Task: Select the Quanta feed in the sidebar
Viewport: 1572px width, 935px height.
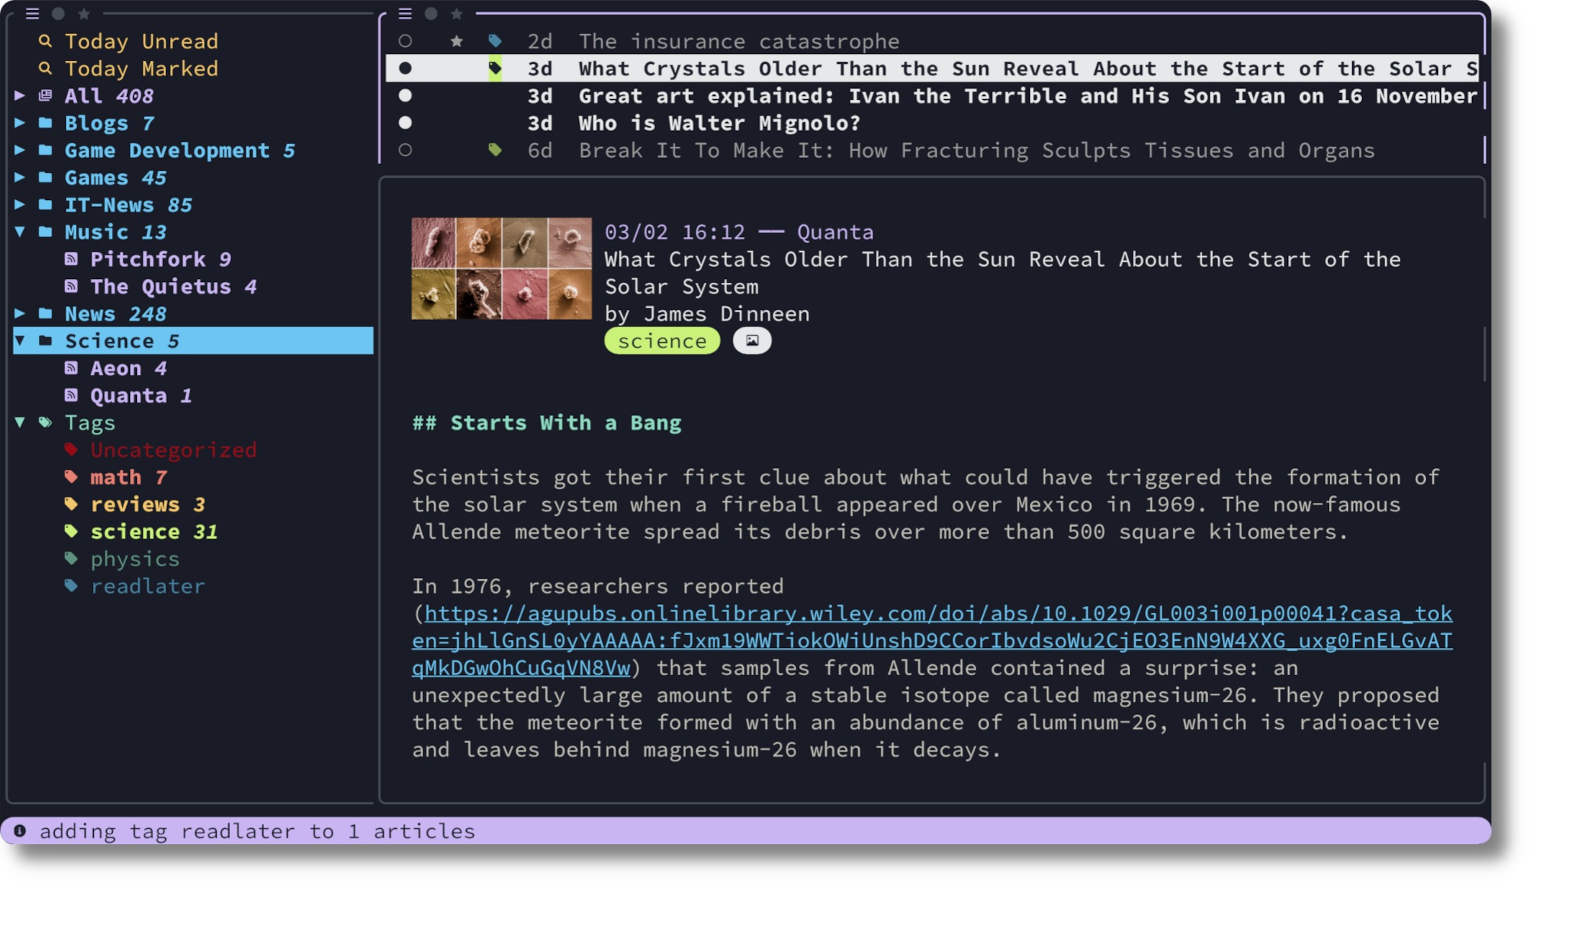Action: tap(128, 395)
